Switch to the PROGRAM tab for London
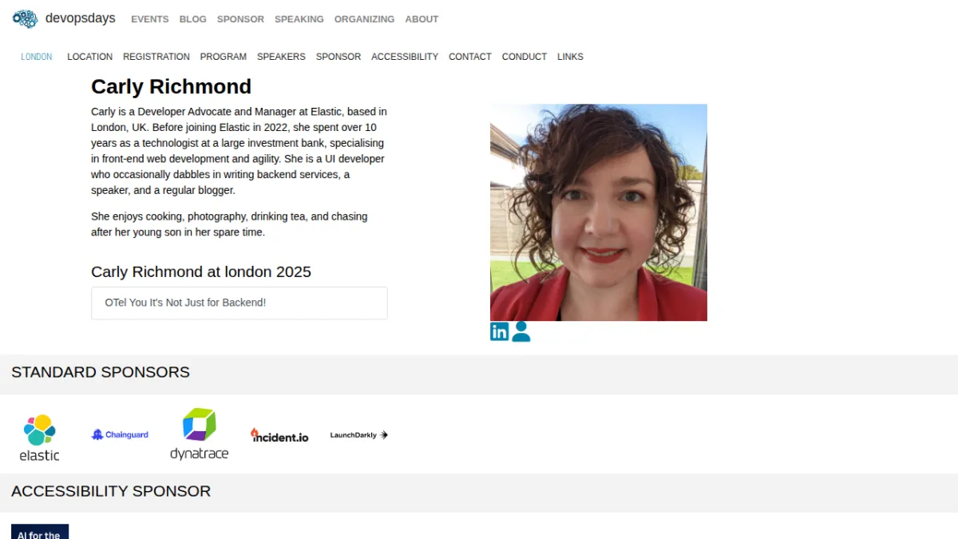The width and height of the screenshot is (958, 539). 224,57
